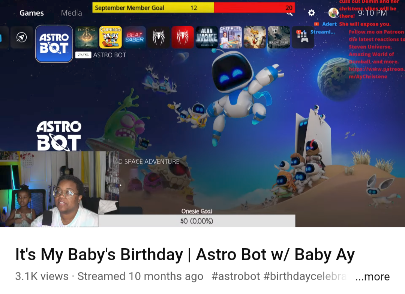Image resolution: width=405 pixels, height=294 pixels.
Task: Click the 3.1K views text
Action: coord(42,276)
